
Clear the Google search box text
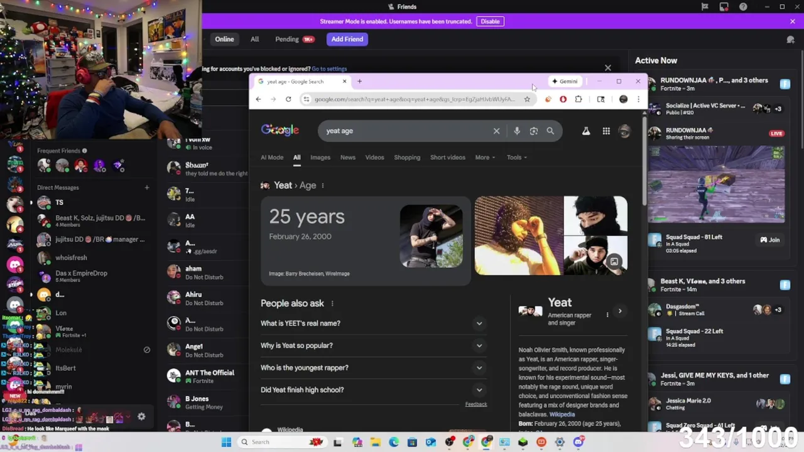click(x=496, y=131)
